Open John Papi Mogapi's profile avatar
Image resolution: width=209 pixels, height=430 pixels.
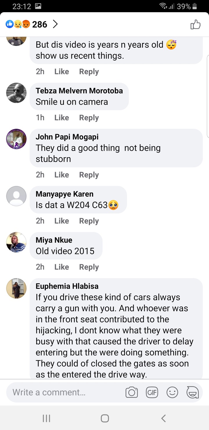point(17,139)
